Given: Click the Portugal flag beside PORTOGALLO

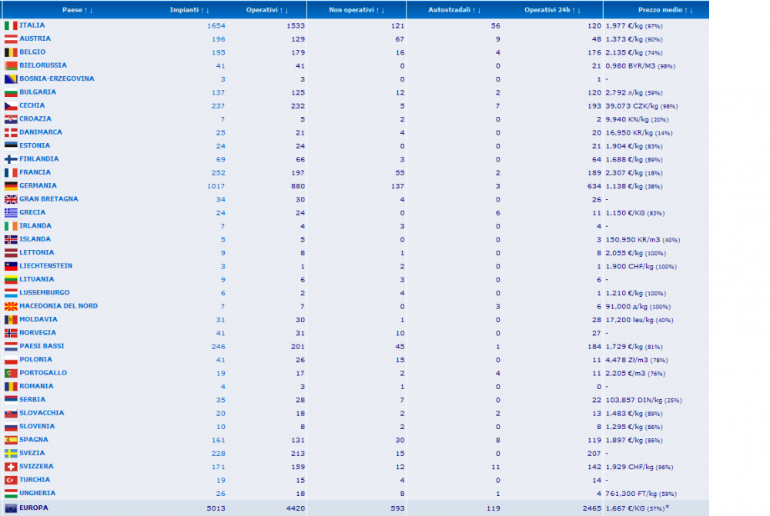Looking at the screenshot, I should 11,373.
